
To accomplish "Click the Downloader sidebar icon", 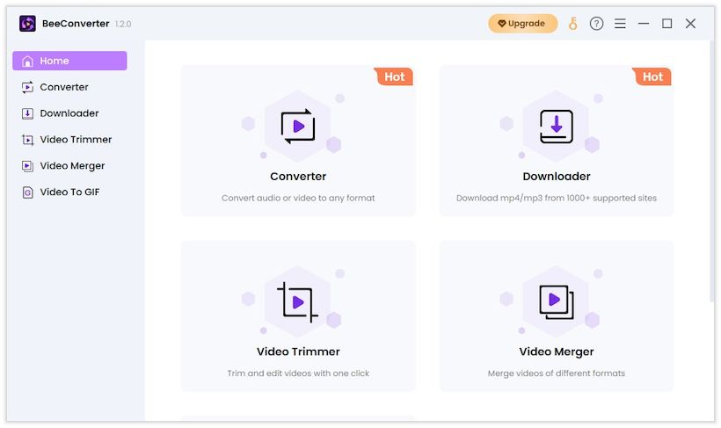I will tap(27, 113).
